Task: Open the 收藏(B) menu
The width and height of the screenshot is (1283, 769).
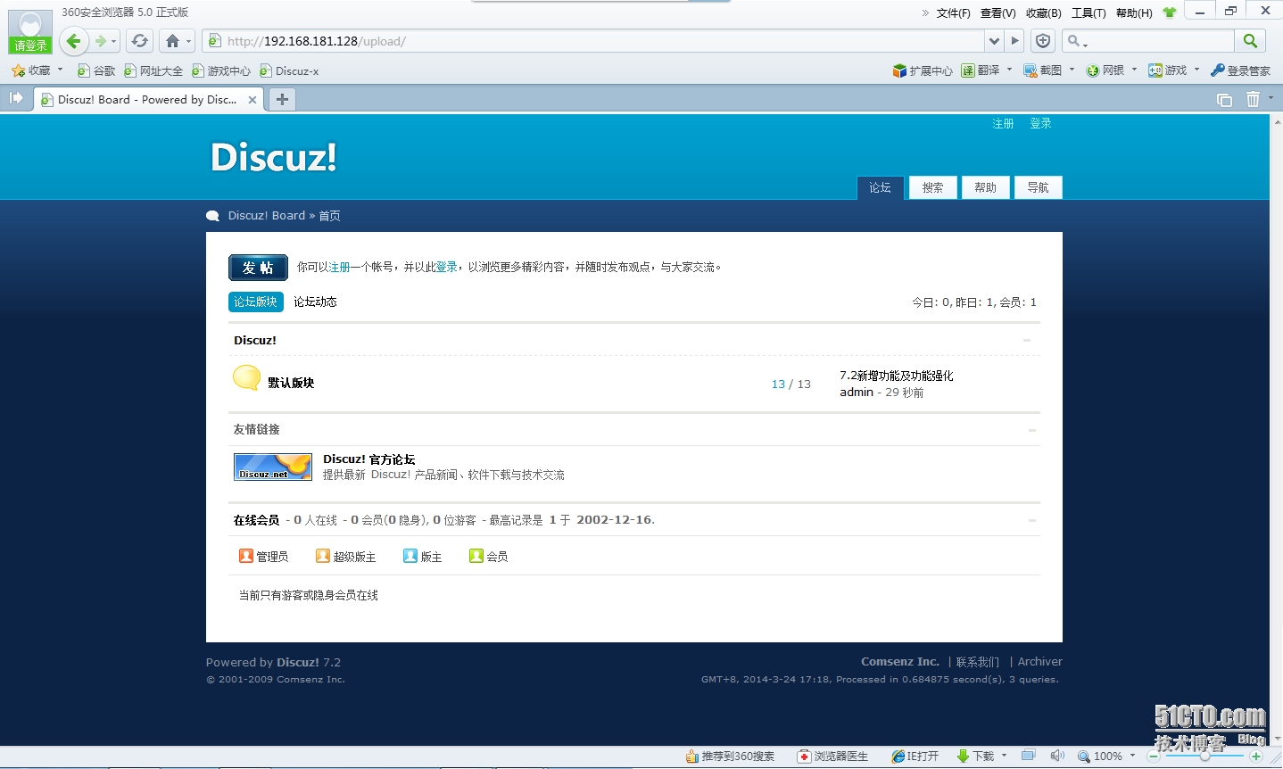Action: [1044, 12]
